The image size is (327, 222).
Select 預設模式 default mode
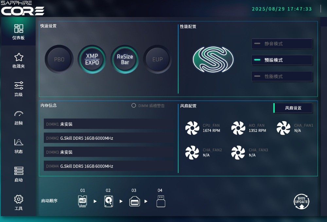pos(282,60)
